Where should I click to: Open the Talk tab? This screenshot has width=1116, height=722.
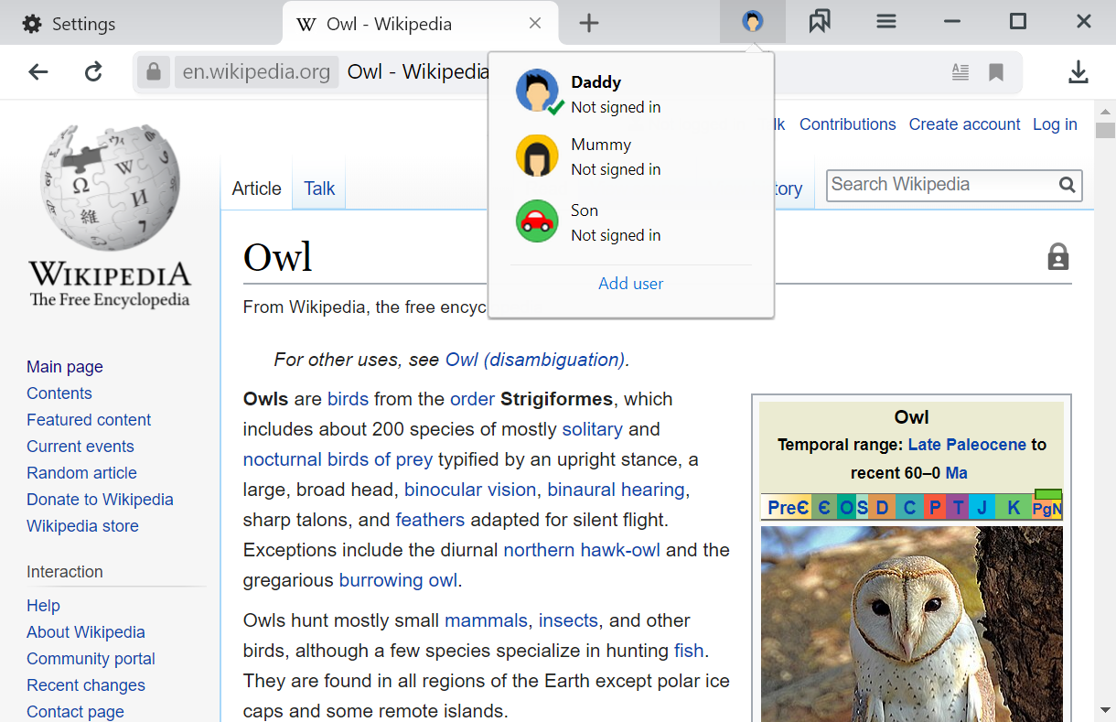coord(319,189)
